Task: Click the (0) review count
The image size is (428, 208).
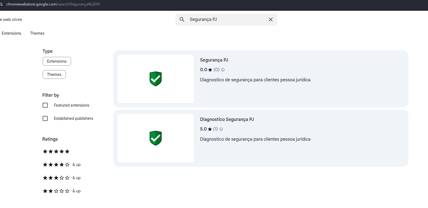Action: [216, 70]
